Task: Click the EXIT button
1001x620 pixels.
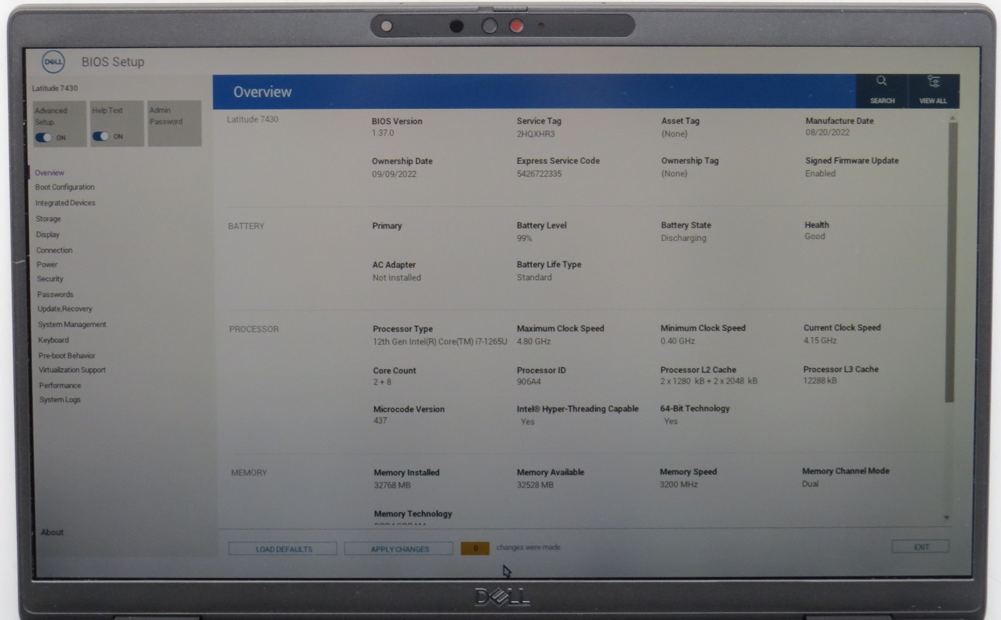Action: point(921,547)
